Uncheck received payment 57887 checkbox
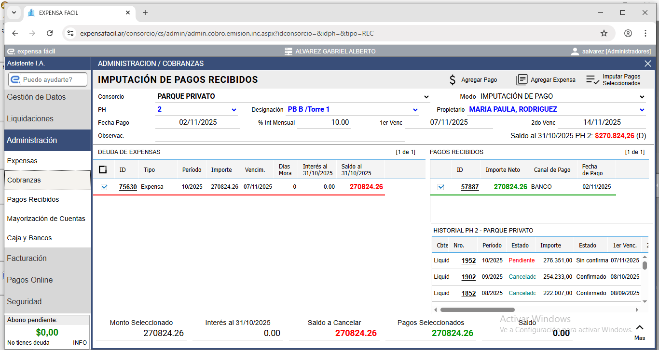 440,187
